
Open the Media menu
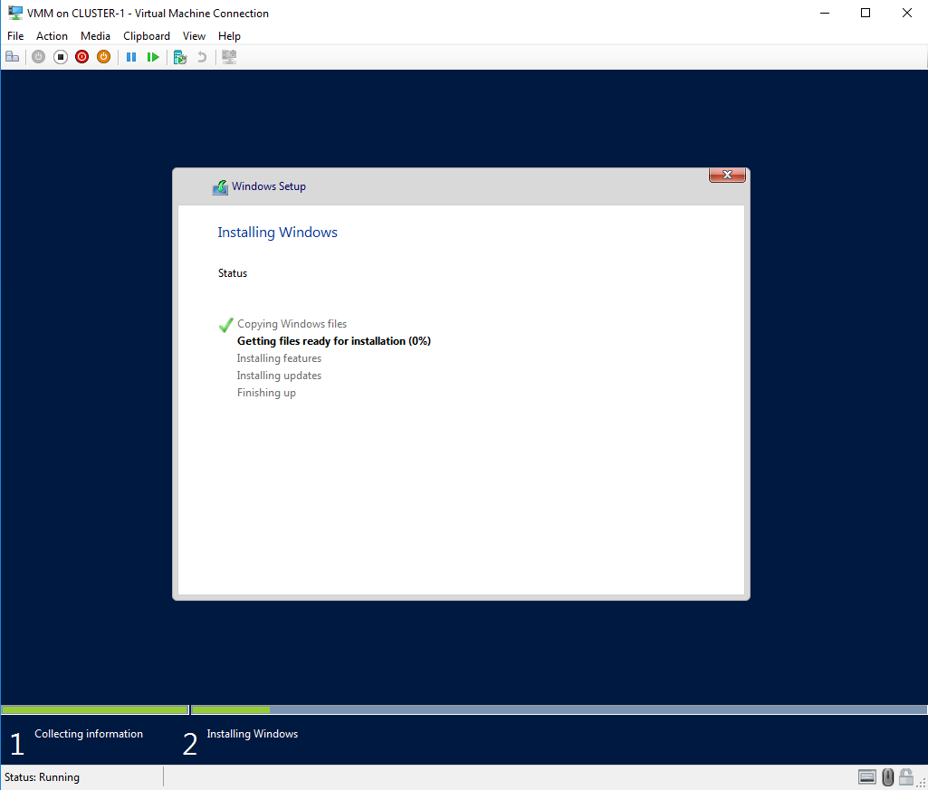click(x=95, y=36)
